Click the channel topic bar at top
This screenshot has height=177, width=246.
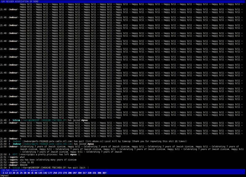coord(123,1)
